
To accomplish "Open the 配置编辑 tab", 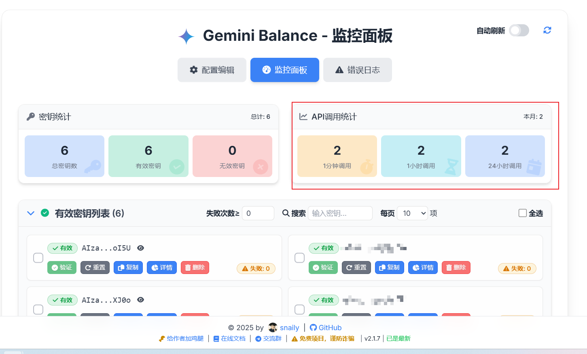I will (212, 70).
